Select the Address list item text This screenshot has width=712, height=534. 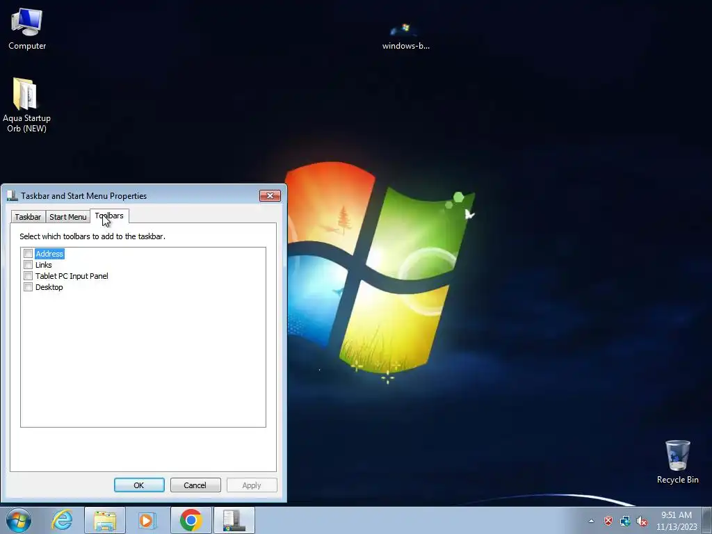(49, 254)
